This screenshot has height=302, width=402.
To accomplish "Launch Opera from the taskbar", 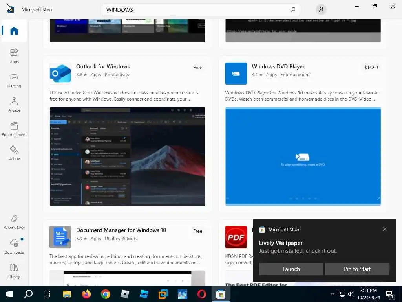I will 202,294.
